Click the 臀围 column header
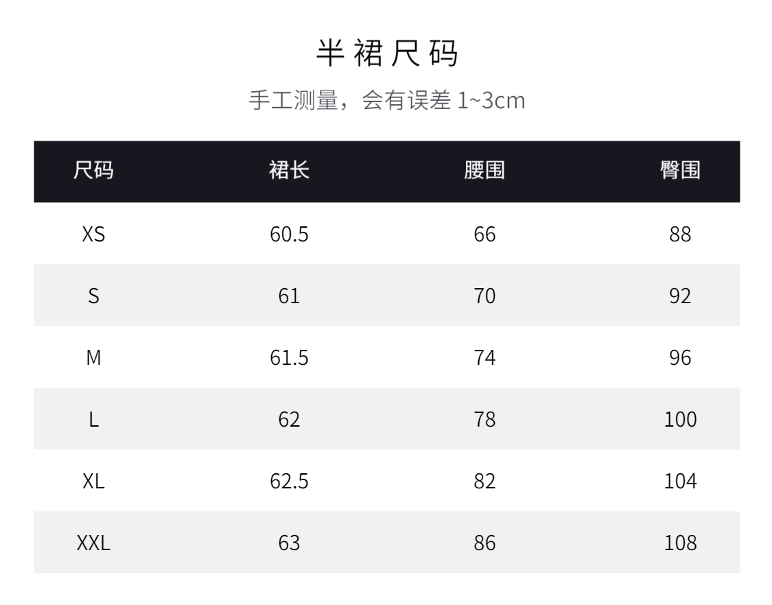The width and height of the screenshot is (772, 605). pos(680,171)
